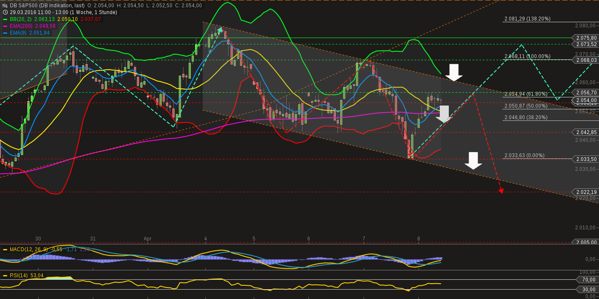Click the MACD(12, 26, 9) indicator label
This screenshot has height=299, width=599.
click(29, 249)
